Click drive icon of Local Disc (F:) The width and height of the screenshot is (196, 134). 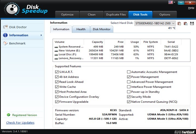(56, 55)
